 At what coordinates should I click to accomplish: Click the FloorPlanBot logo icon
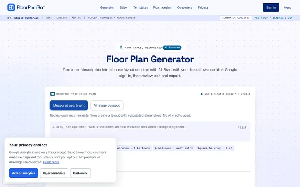coord(11,7)
